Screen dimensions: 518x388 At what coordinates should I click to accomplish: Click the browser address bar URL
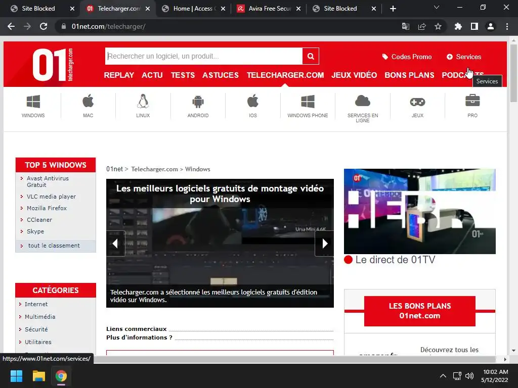[x=108, y=26]
